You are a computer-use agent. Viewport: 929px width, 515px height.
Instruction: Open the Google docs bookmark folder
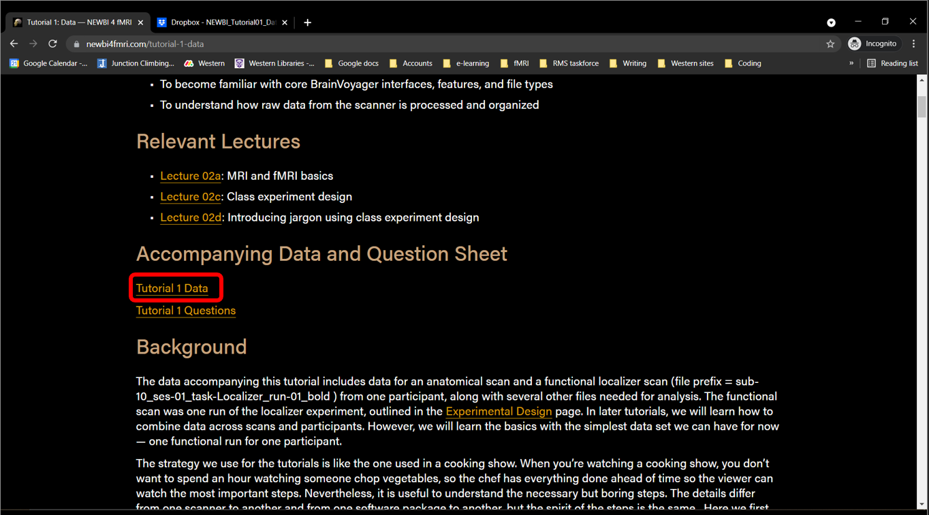[351, 63]
